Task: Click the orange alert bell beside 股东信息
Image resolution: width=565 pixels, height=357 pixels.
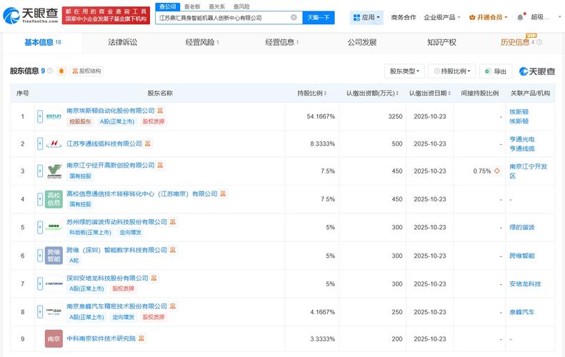Action: point(61,71)
